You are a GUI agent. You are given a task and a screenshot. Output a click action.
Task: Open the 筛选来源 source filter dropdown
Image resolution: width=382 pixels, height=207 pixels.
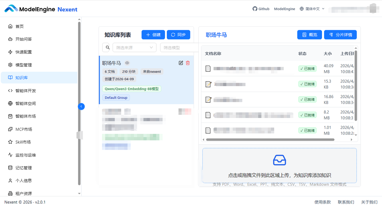pos(135,47)
